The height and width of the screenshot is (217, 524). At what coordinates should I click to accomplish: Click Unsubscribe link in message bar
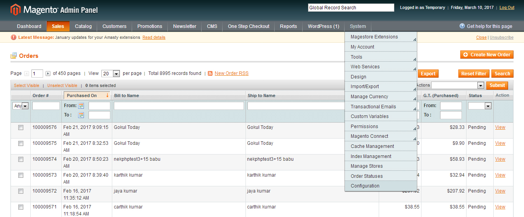[x=501, y=37]
